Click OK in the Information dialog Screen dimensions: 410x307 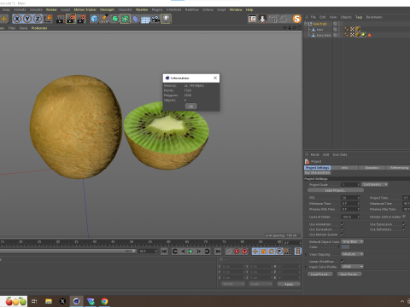pos(191,107)
